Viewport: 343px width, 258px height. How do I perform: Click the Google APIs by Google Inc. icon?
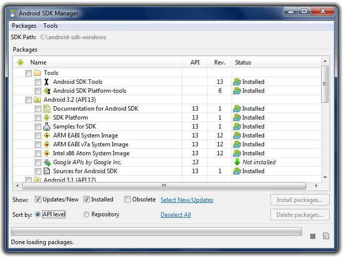[x=47, y=162]
